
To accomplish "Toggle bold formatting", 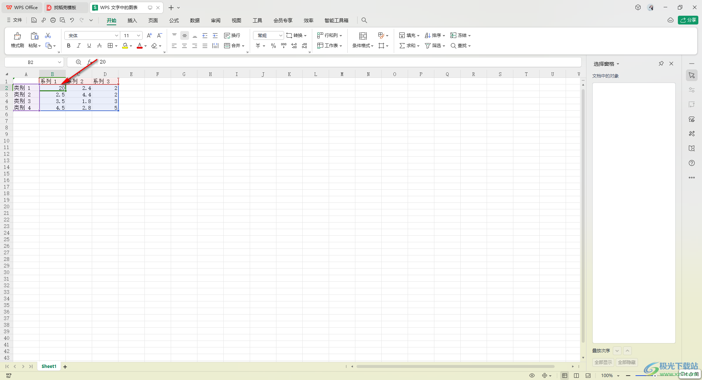I will (68, 46).
